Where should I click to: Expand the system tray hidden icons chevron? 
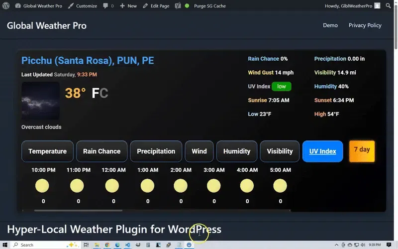click(337, 245)
